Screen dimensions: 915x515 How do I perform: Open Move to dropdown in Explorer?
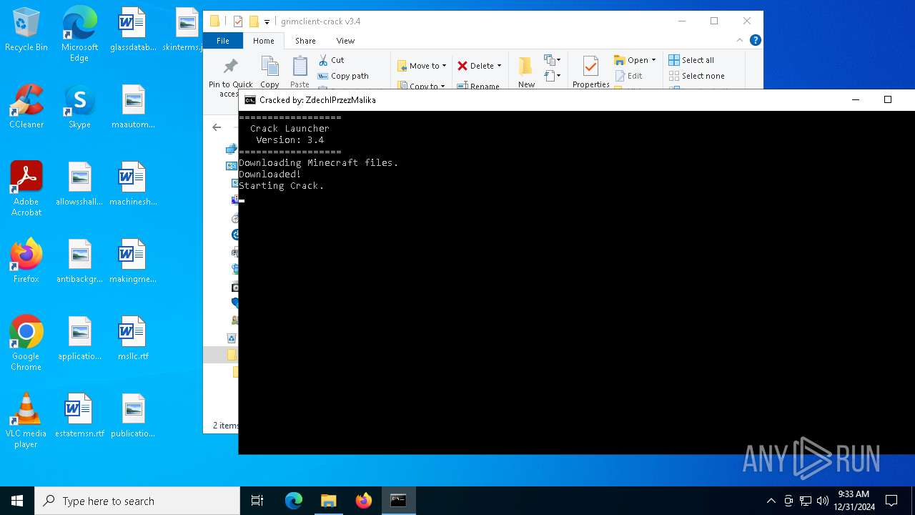[422, 66]
